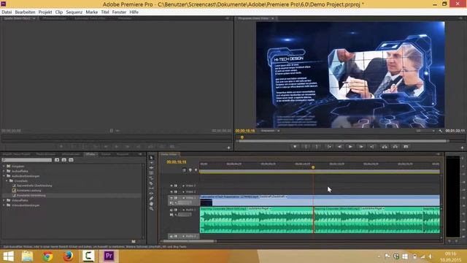Image resolution: width=467 pixels, height=263 pixels.
Task: Select the Selection tool in Tools panel
Action: (x=151, y=158)
